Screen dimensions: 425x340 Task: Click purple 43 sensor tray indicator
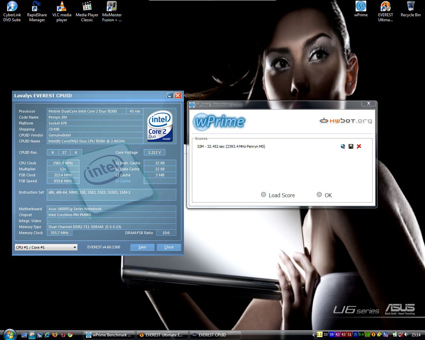point(338,334)
